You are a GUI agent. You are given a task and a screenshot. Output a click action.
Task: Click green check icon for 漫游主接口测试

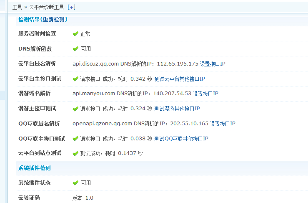[75, 109]
